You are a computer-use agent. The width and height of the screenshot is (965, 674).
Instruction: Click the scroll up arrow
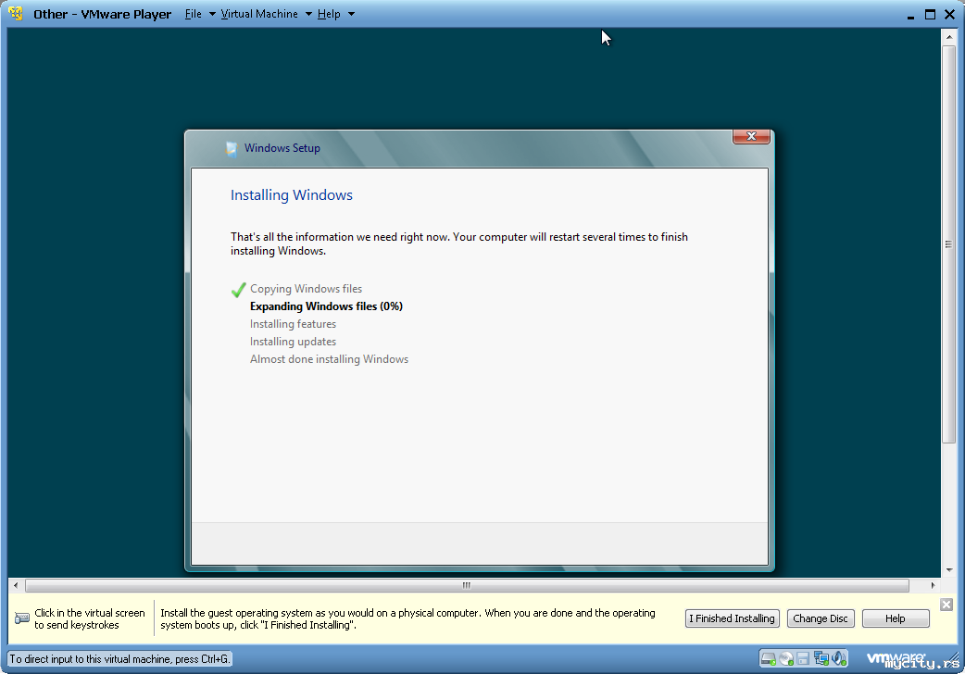(948, 37)
